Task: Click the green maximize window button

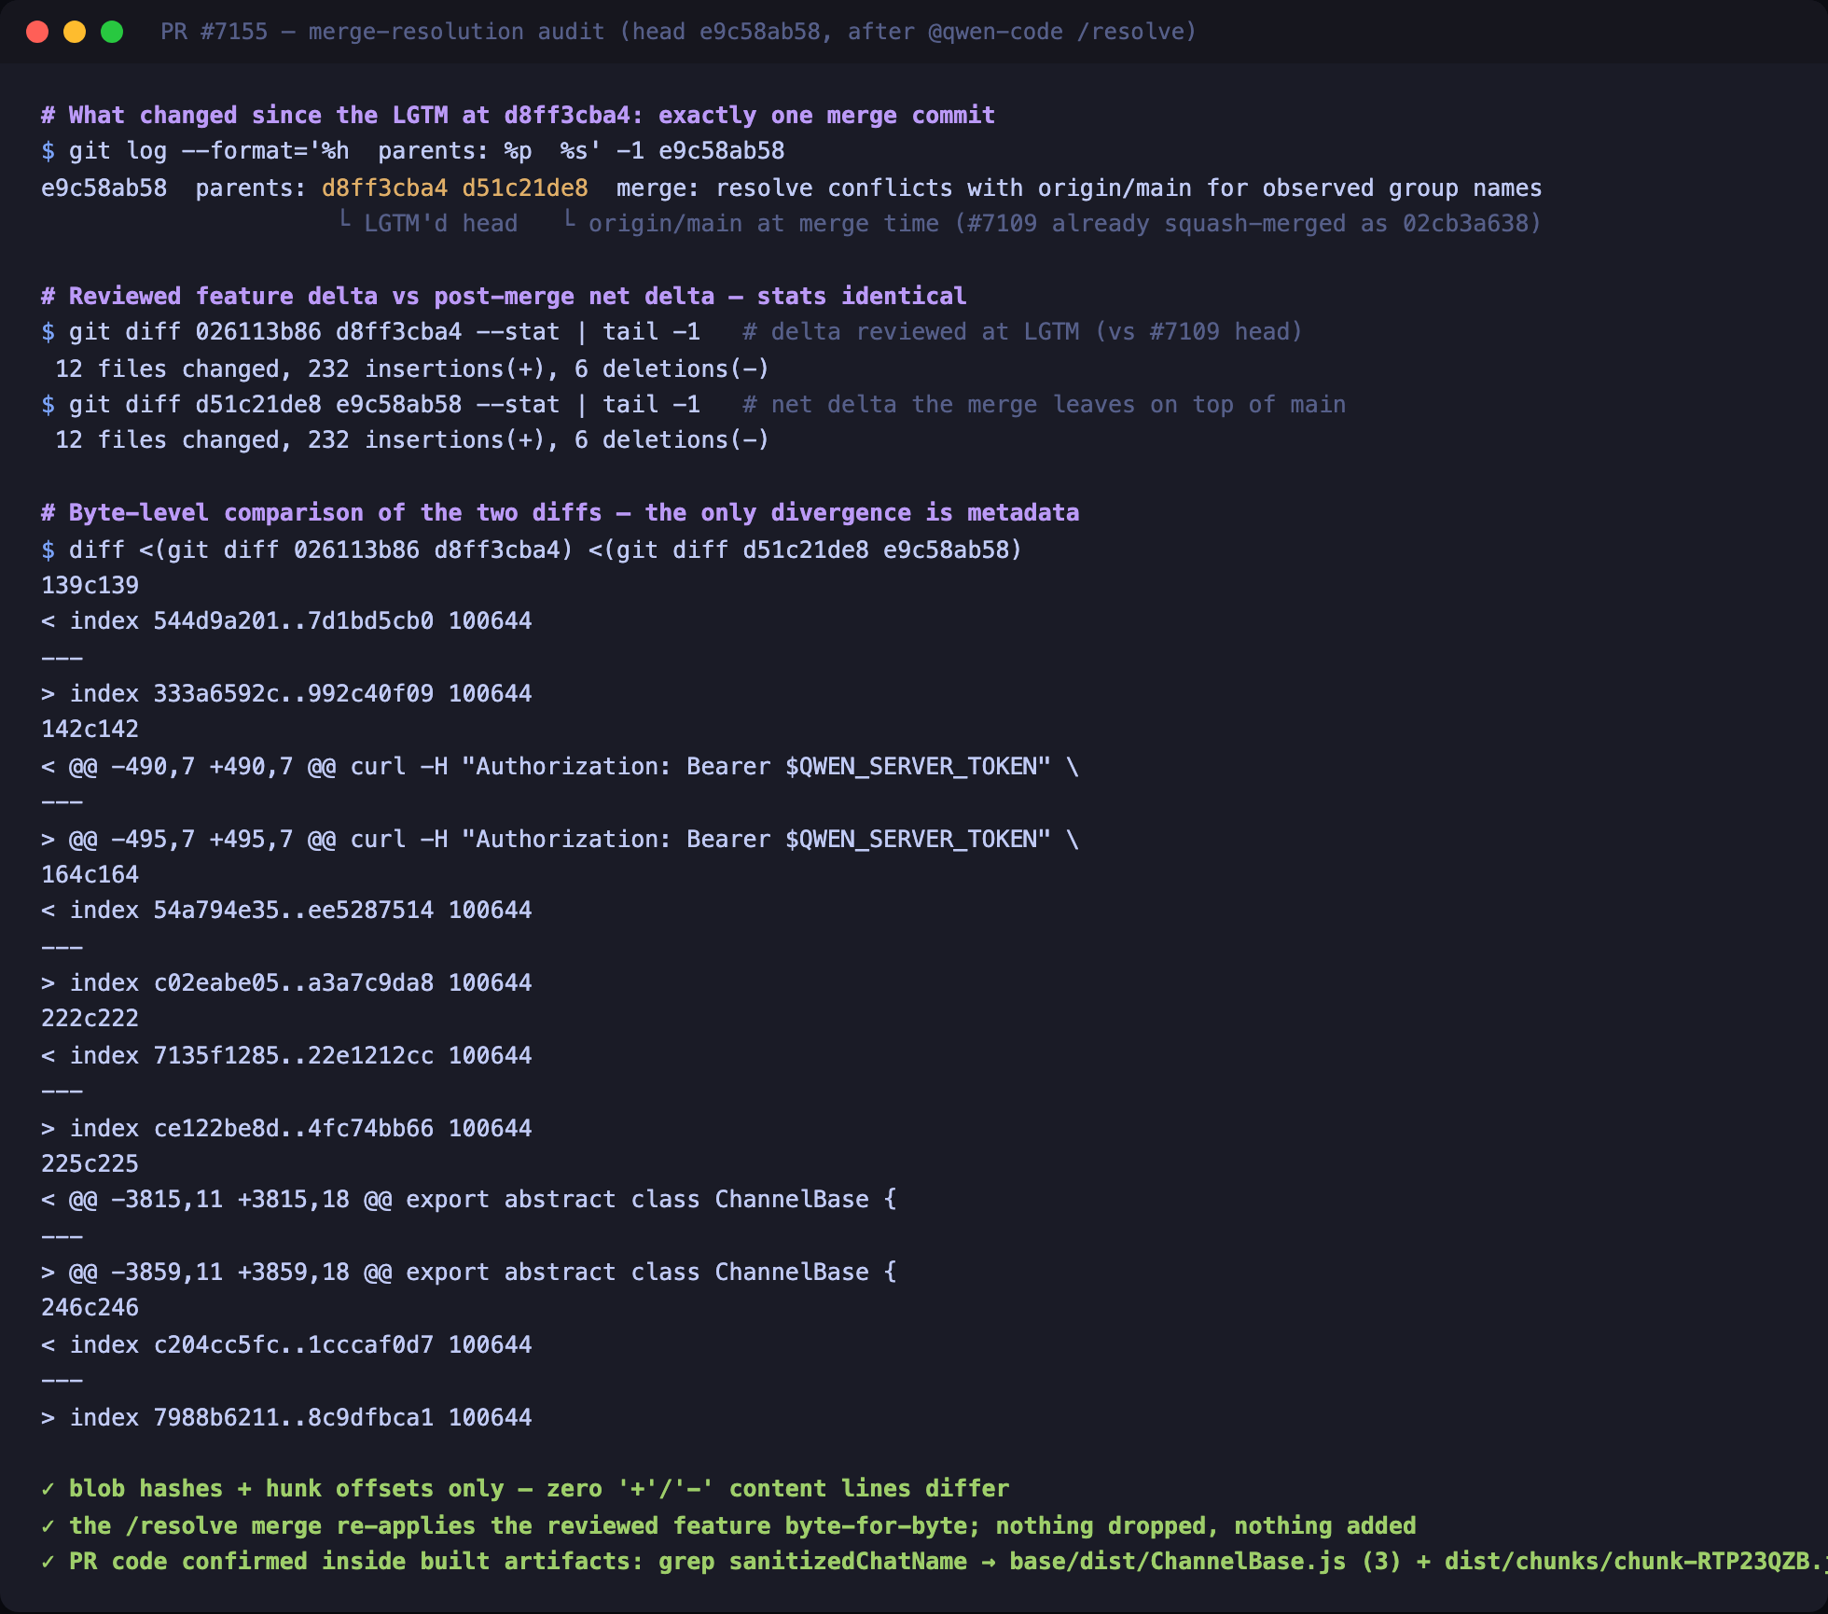Action: pyautogui.click(x=112, y=32)
